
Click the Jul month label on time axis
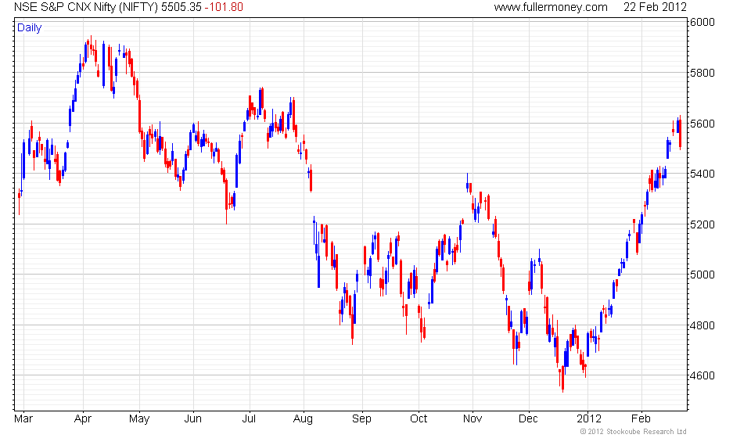(x=249, y=419)
